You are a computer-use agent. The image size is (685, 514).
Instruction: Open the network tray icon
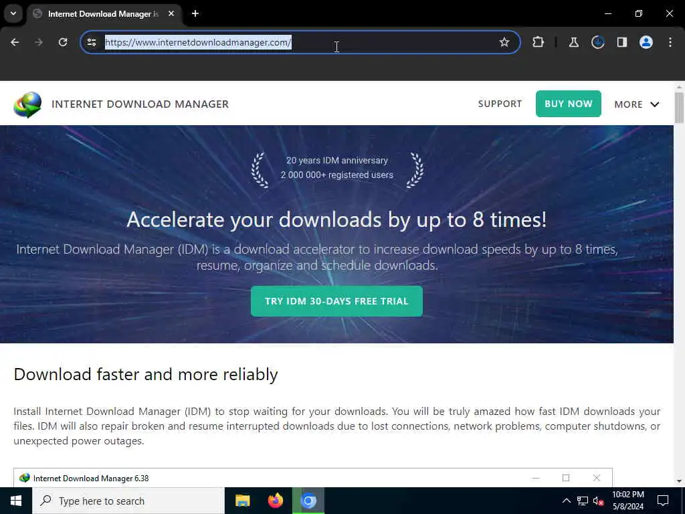click(x=583, y=501)
